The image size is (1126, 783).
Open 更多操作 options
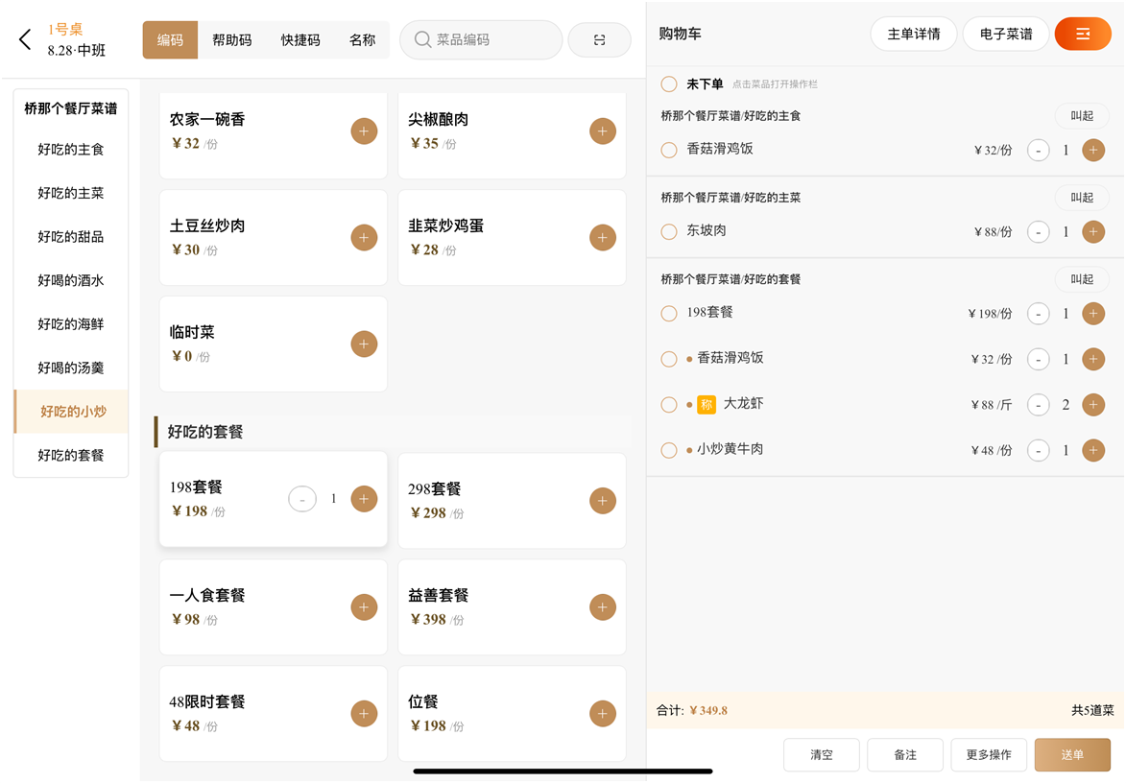[988, 755]
